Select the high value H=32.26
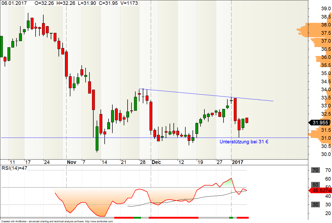Viewport: 332px width, 223px height. pos(66,3)
